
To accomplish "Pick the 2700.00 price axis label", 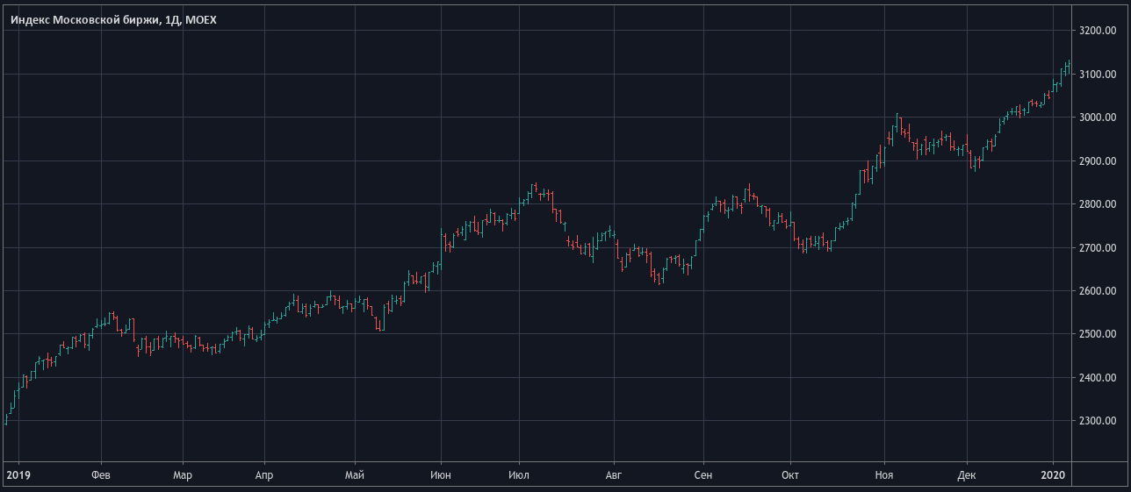I will pyautogui.click(x=1097, y=248).
